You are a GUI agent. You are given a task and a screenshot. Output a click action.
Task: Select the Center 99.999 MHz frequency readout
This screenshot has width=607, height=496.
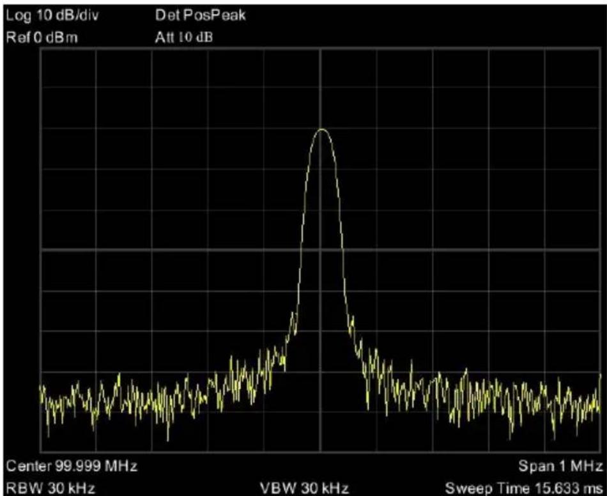pyautogui.click(x=72, y=466)
